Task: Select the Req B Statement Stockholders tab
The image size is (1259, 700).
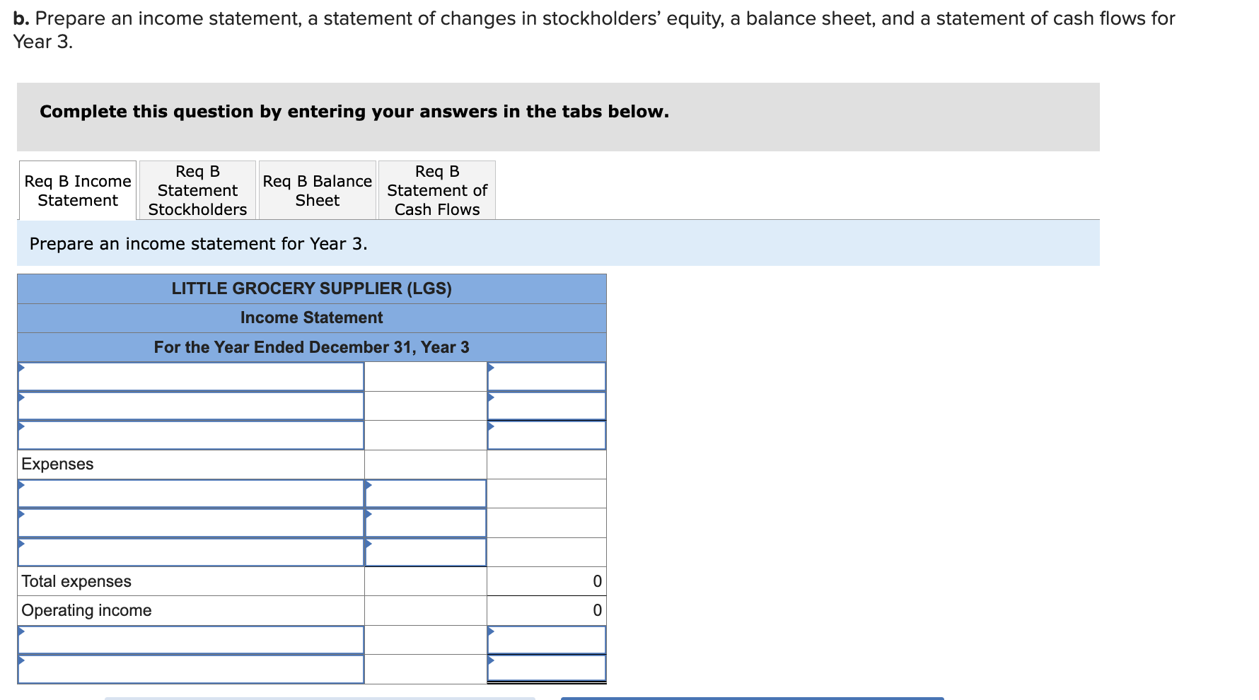Action: 197,190
